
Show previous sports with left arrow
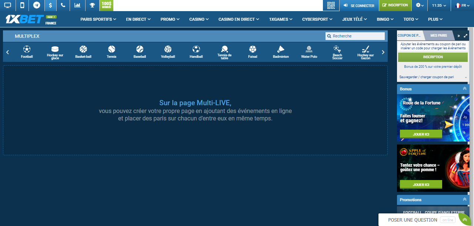point(8,52)
